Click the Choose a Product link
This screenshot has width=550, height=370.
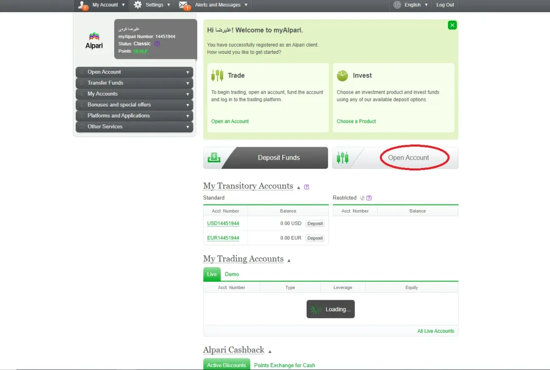pos(356,121)
